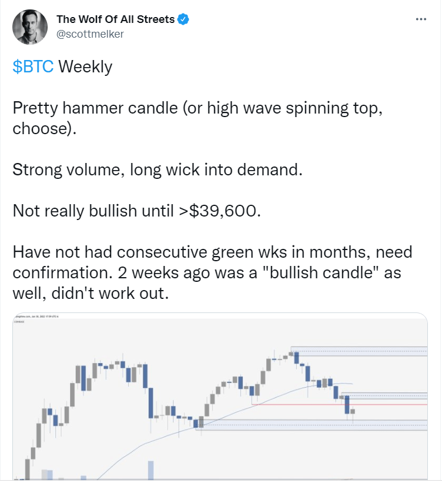Open the attached BTC weekly chart image
This screenshot has width=442, height=486.
(x=220, y=396)
